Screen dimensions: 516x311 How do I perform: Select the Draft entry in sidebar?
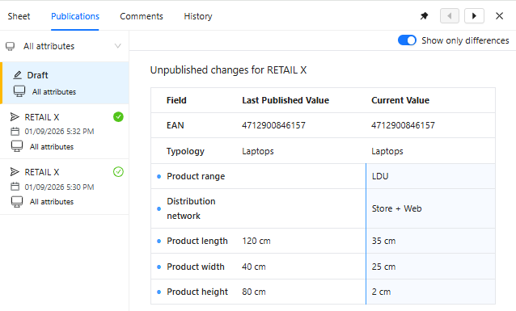pyautogui.click(x=66, y=83)
